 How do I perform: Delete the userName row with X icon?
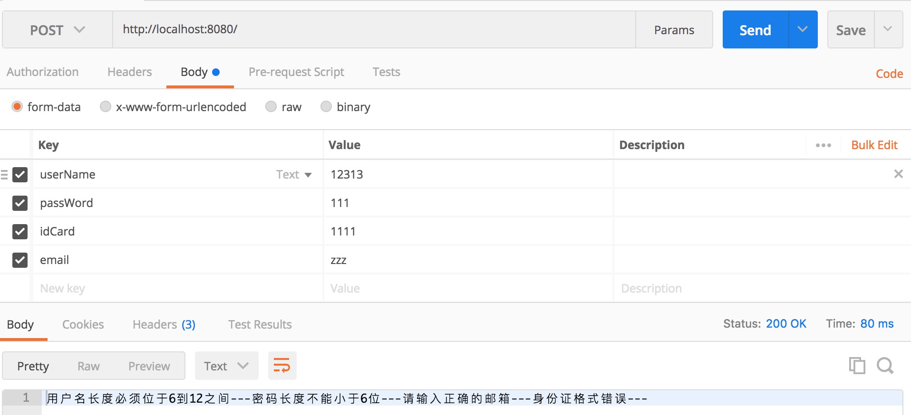click(x=898, y=174)
